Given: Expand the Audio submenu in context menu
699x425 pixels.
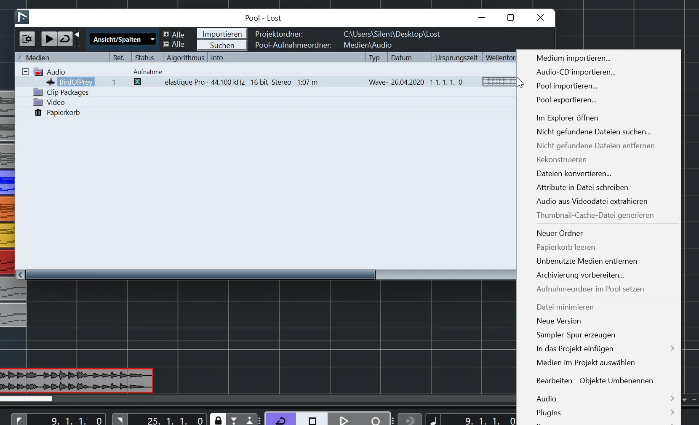Looking at the screenshot, I should [x=599, y=399].
